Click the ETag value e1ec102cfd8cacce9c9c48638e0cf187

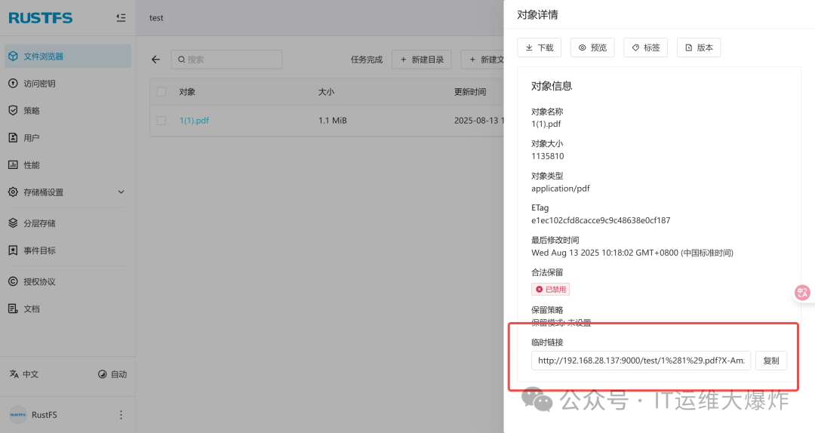click(601, 220)
